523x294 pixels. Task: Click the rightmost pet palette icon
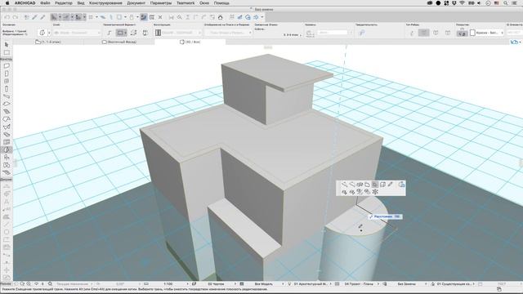(401, 185)
